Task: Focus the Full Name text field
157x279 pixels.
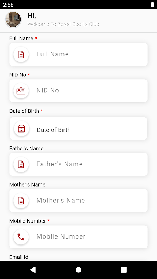Action: pos(78,54)
